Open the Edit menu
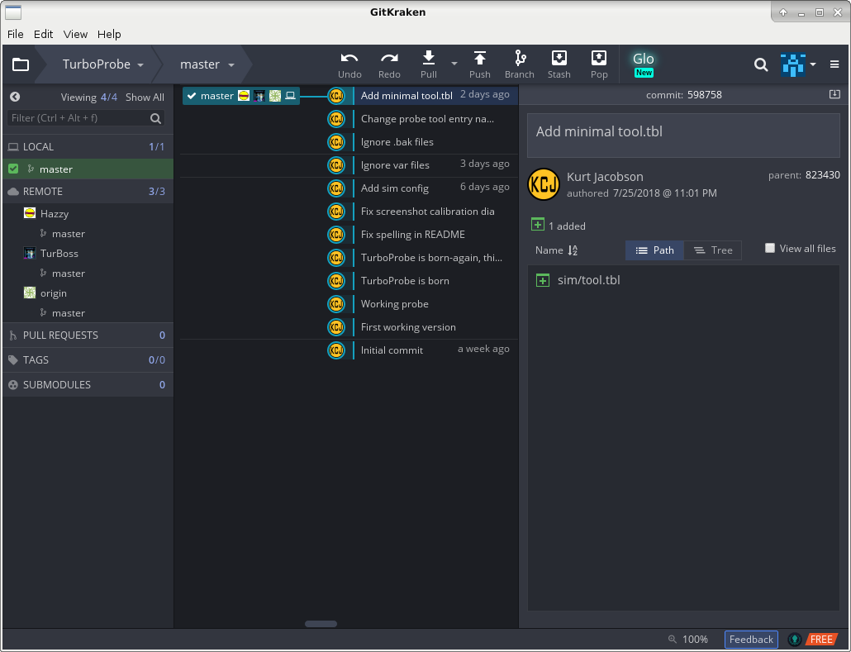The width and height of the screenshot is (851, 652). point(44,34)
